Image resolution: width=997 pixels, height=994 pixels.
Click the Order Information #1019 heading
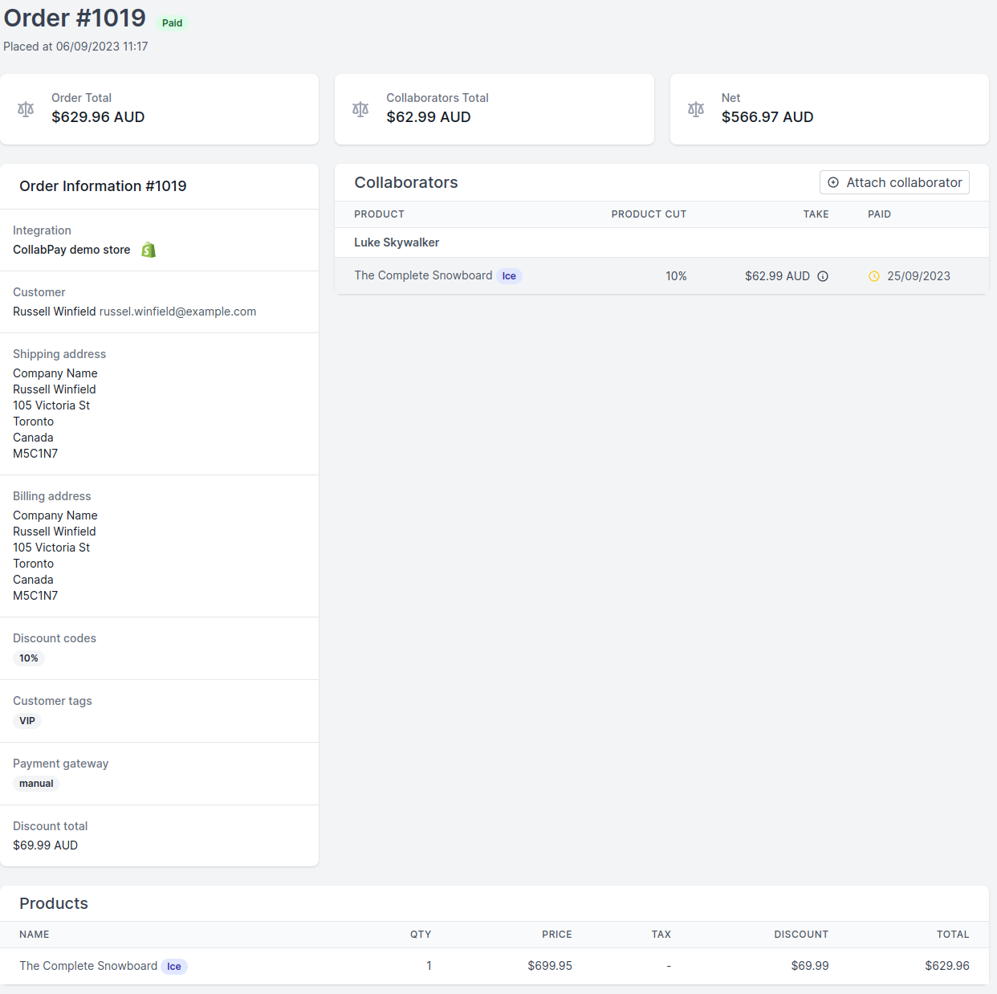[103, 186]
